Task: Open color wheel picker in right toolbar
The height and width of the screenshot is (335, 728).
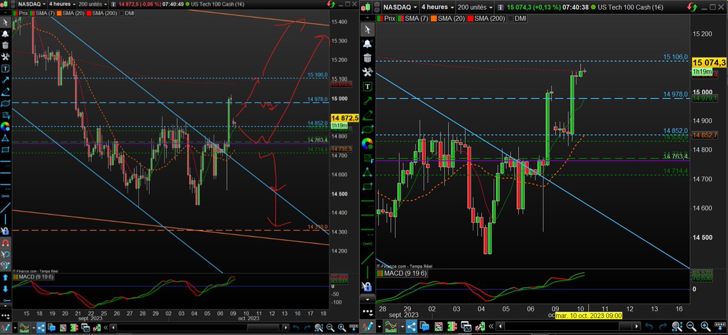Action: pos(366,144)
